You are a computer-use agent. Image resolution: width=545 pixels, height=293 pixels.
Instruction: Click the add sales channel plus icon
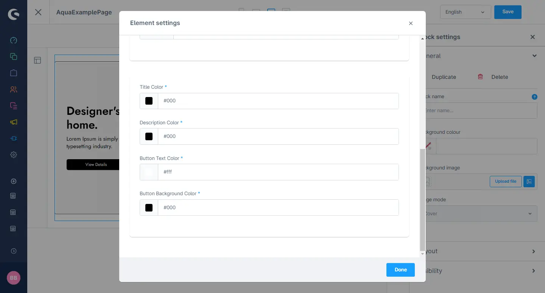14,181
